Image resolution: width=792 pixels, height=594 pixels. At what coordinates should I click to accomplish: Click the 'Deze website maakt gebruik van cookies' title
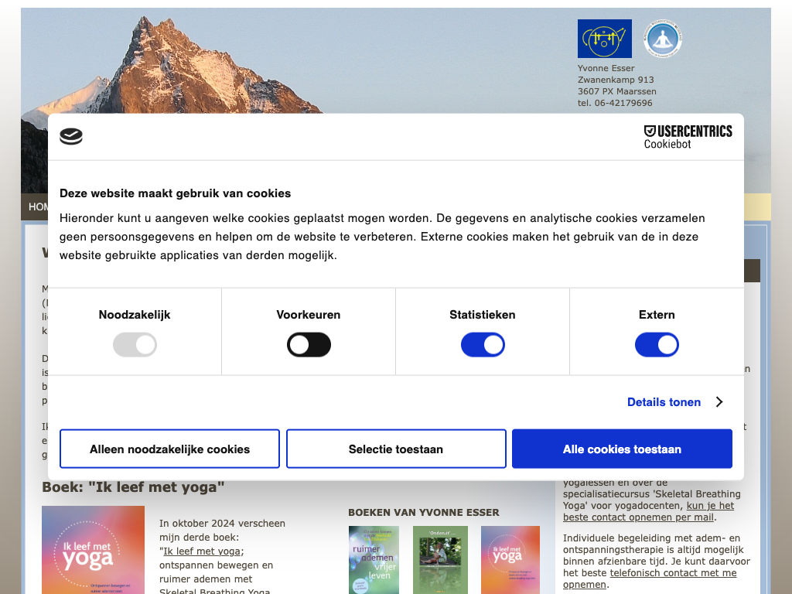(176, 193)
